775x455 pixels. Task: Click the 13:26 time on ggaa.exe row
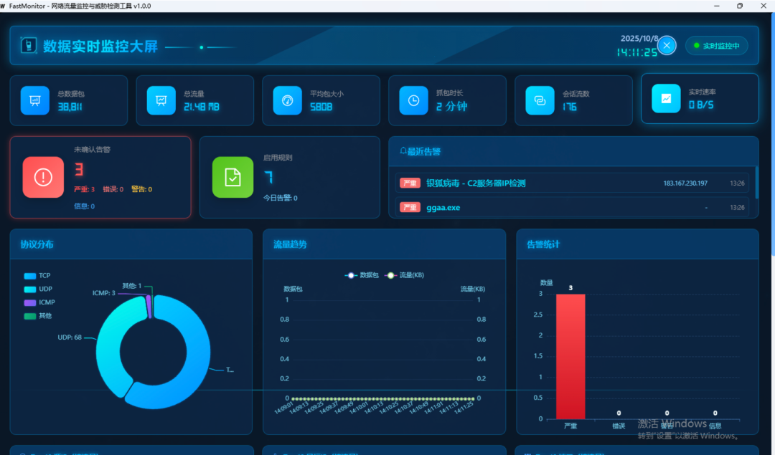[737, 207]
